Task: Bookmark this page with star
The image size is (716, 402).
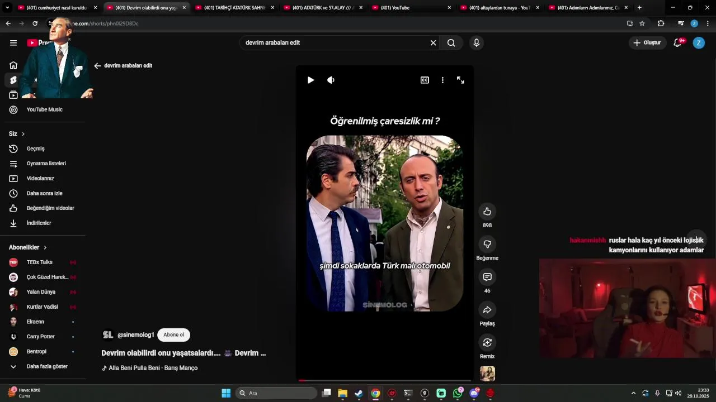Action: click(642, 23)
